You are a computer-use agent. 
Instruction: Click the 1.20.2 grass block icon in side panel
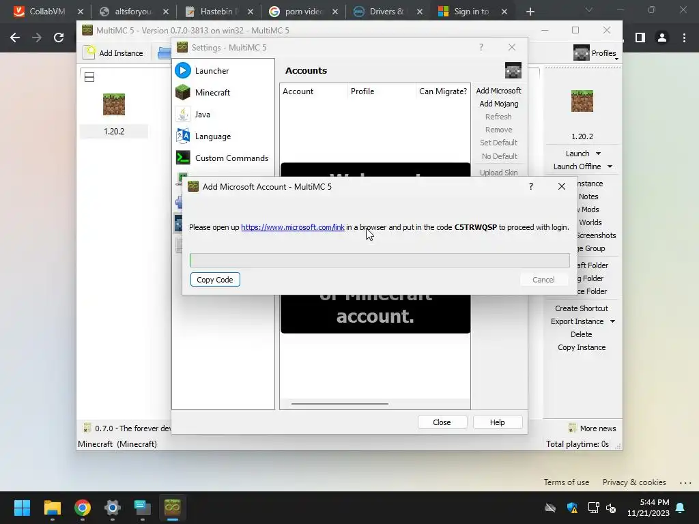pos(582,101)
